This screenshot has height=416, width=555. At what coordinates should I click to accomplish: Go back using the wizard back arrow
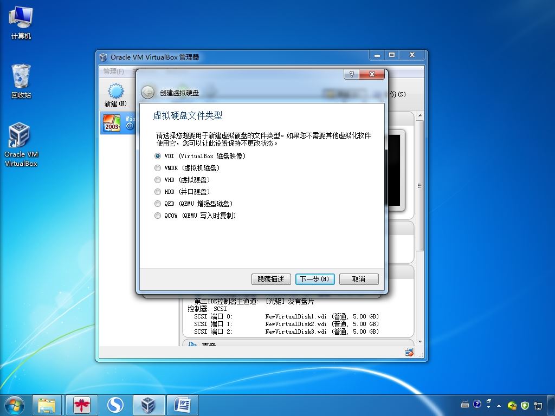(x=147, y=93)
